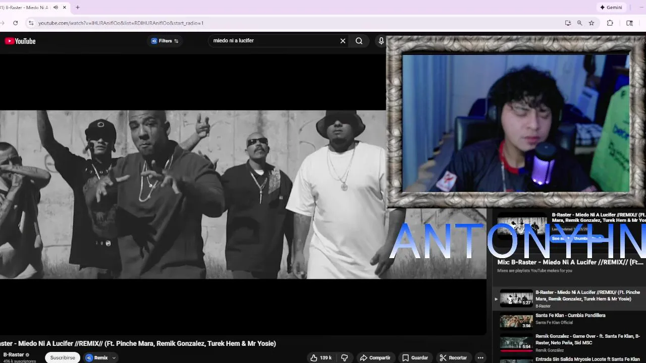This screenshot has height=363, width=646.
Task: Click the Santa Fe Klan Official channel label
Action: pos(554,323)
